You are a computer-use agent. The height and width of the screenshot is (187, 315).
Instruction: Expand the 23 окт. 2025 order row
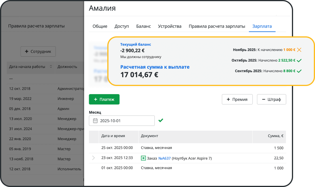(x=93, y=158)
